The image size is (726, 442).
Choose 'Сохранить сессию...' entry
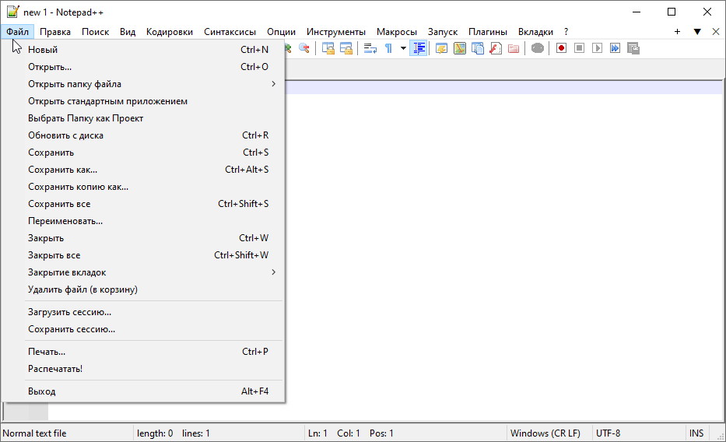[x=143, y=329]
